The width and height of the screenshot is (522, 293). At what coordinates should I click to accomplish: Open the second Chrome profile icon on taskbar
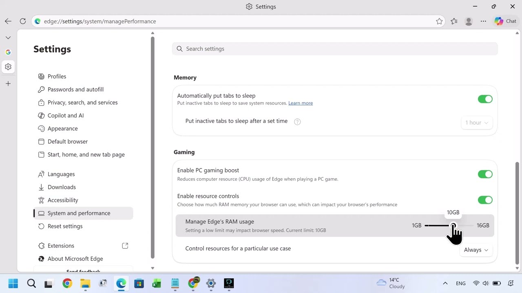coord(193,283)
